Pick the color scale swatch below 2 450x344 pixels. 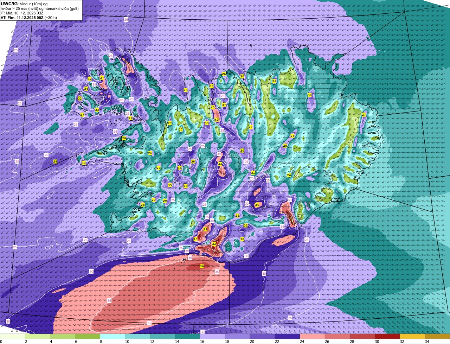click(x=13, y=336)
